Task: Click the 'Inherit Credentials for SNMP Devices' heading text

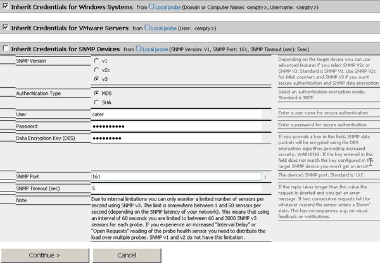Action: point(65,49)
